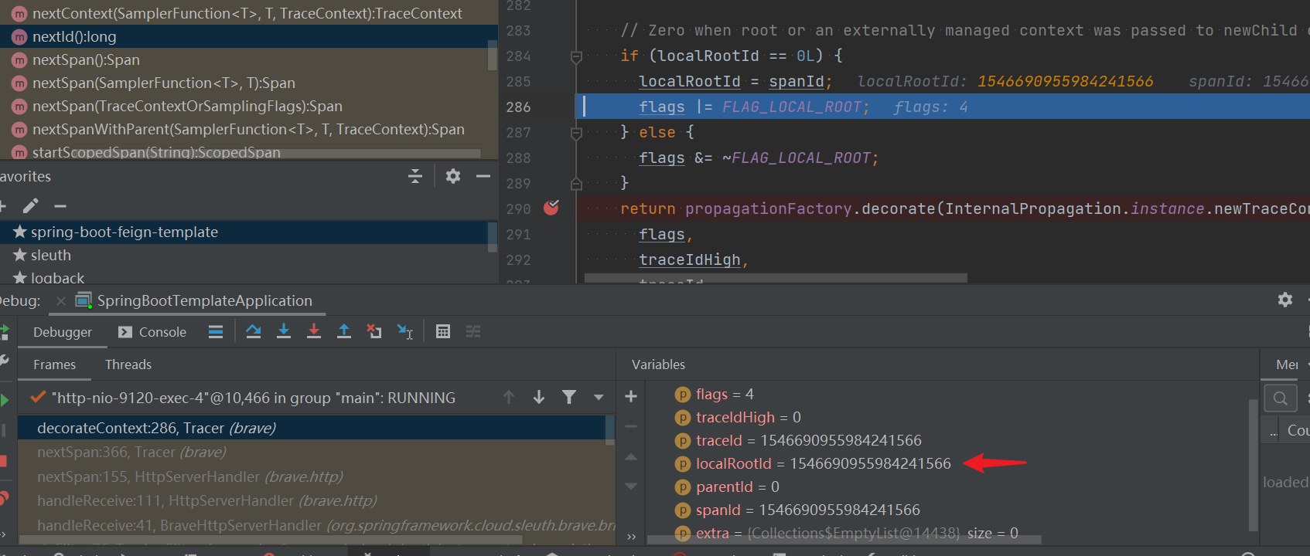The image size is (1310, 556).
Task: Click the red Force Step Into icon
Action: pos(313,331)
